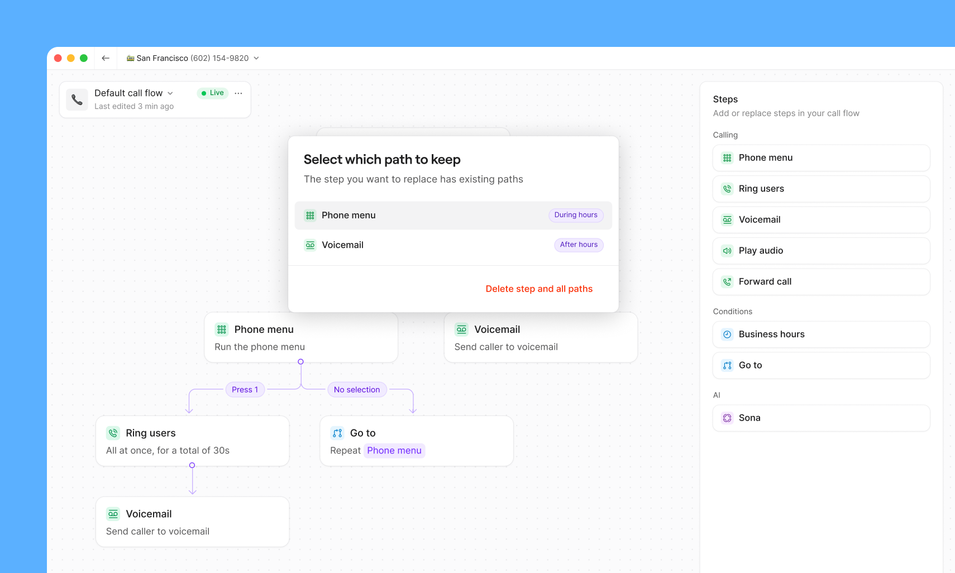This screenshot has width=955, height=573.
Task: Add Phone menu step from Steps panel
Action: coord(821,158)
